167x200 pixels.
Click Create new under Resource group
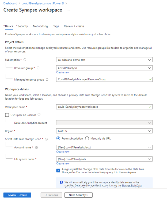coord(63,72)
